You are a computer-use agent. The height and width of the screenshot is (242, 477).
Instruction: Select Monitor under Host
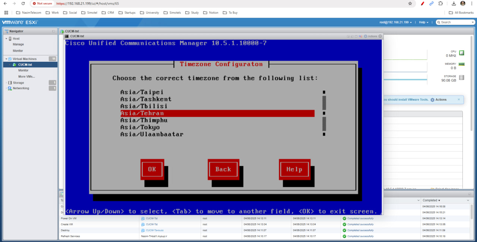coord(18,51)
